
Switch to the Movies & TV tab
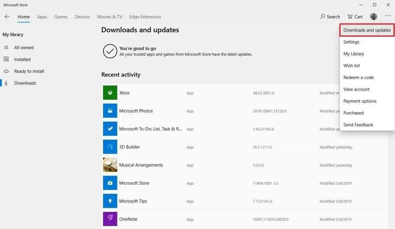coord(109,17)
